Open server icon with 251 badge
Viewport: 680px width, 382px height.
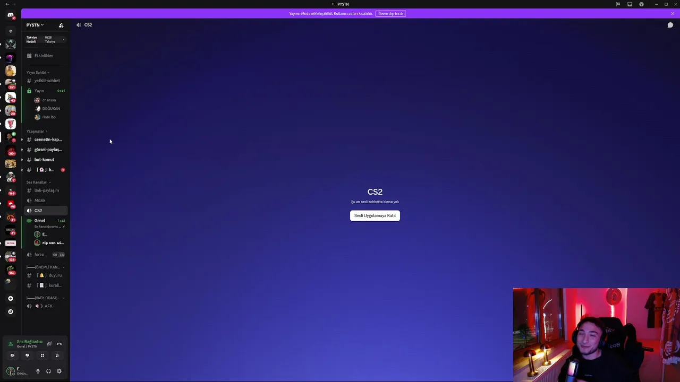coord(11,84)
